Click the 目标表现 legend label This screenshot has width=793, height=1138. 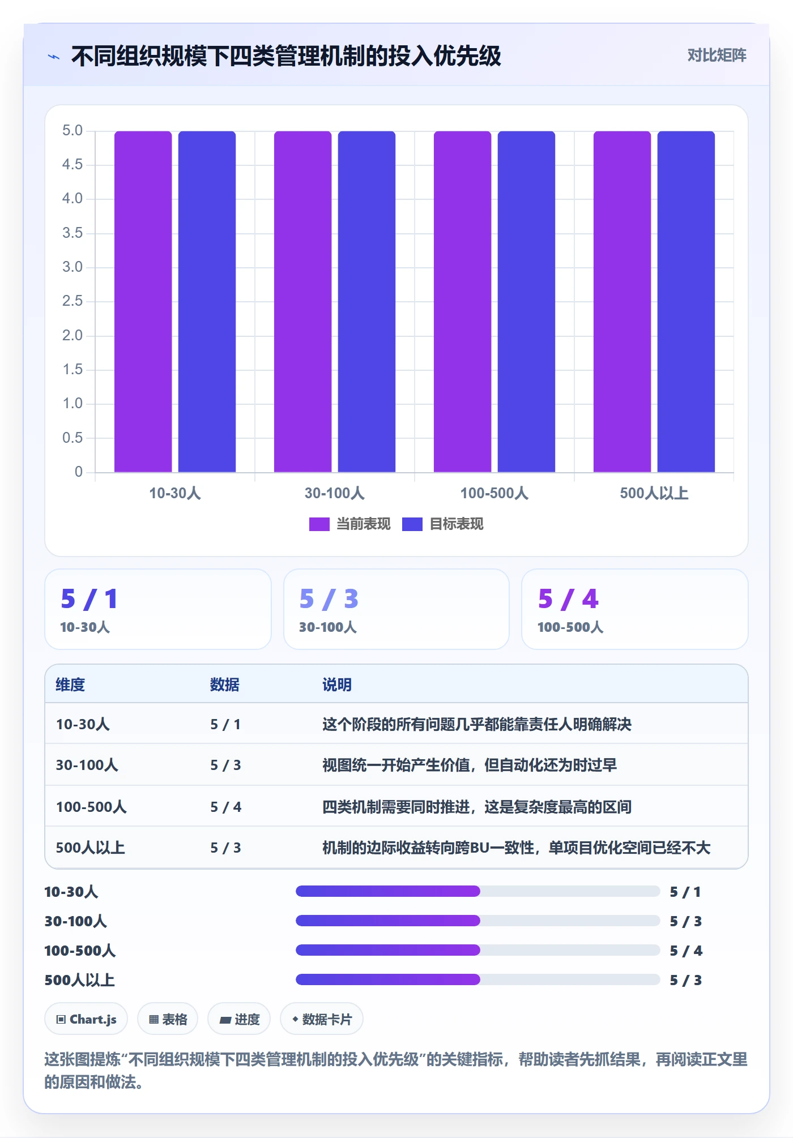[x=456, y=524]
